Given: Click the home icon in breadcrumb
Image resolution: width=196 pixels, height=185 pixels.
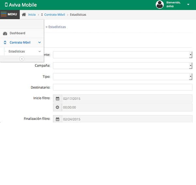Looking at the screenshot, I should (24, 15).
